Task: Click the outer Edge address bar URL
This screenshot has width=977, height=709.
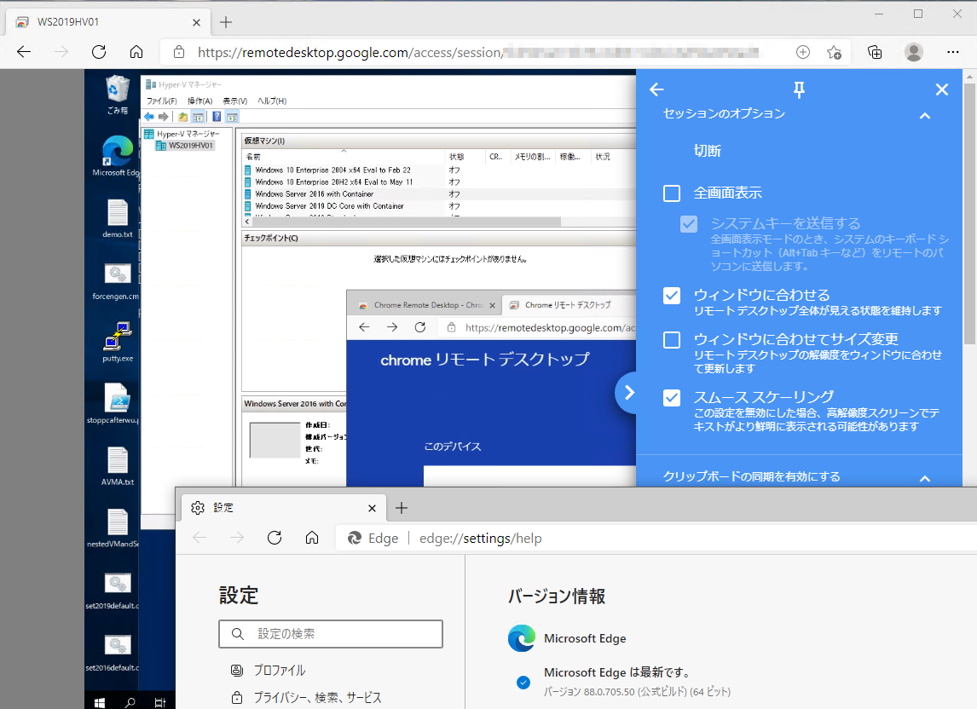Action: point(478,52)
